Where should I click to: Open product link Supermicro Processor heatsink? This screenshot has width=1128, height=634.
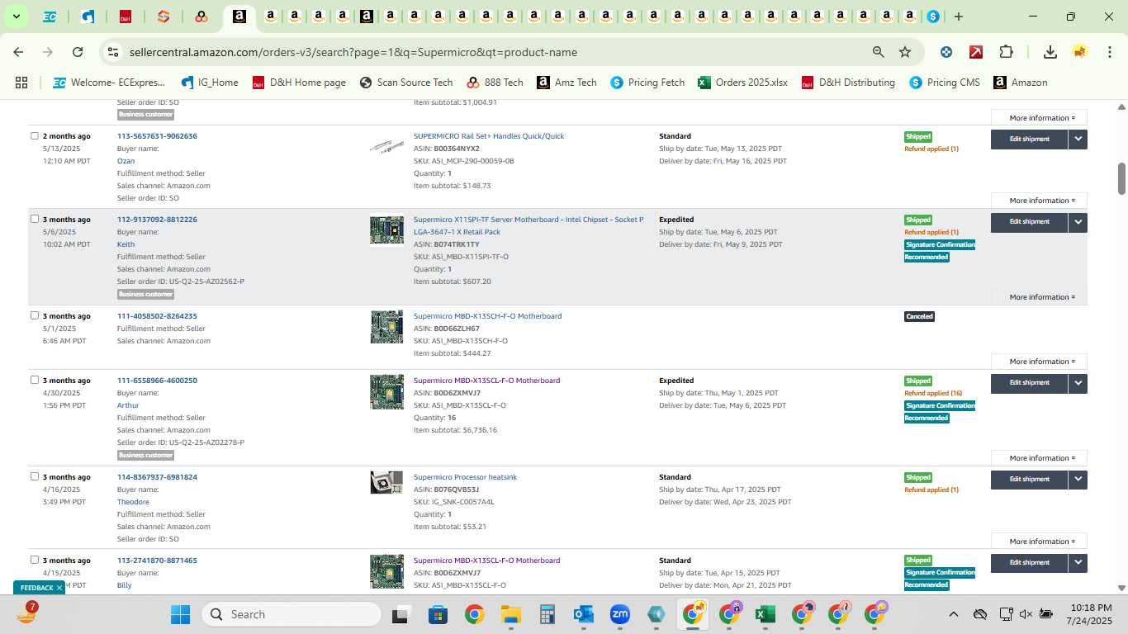pyautogui.click(x=465, y=477)
